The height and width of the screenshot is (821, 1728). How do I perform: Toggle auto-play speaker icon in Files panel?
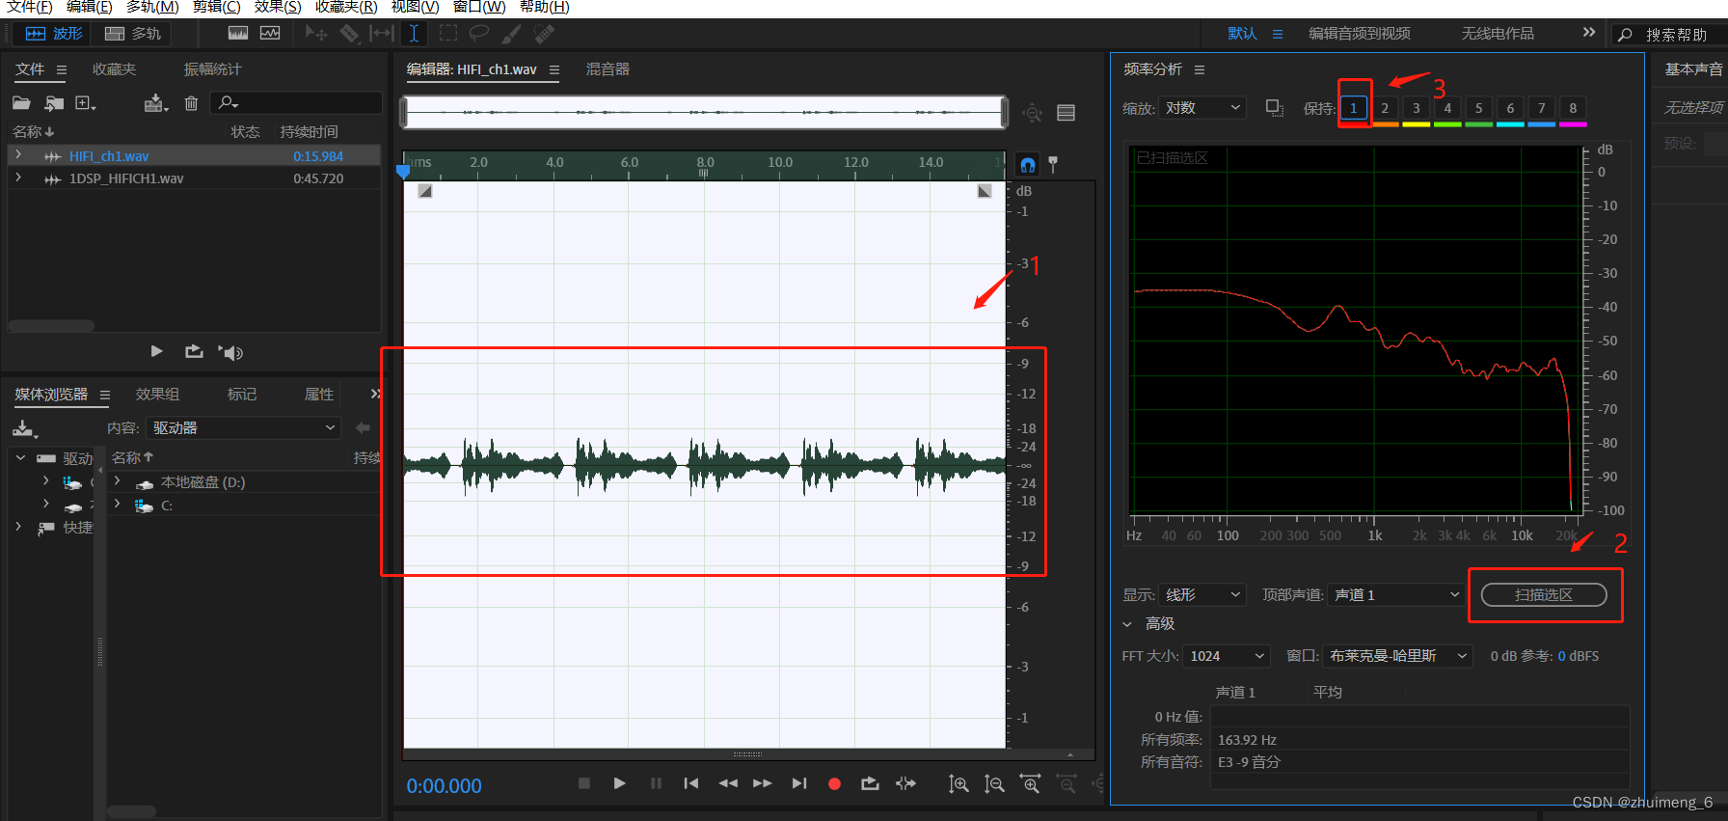coord(230,352)
